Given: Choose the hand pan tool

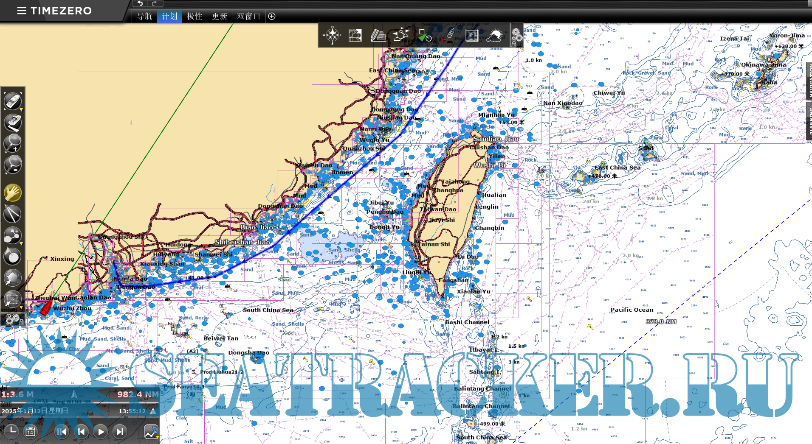Looking at the screenshot, I should coord(12,193).
